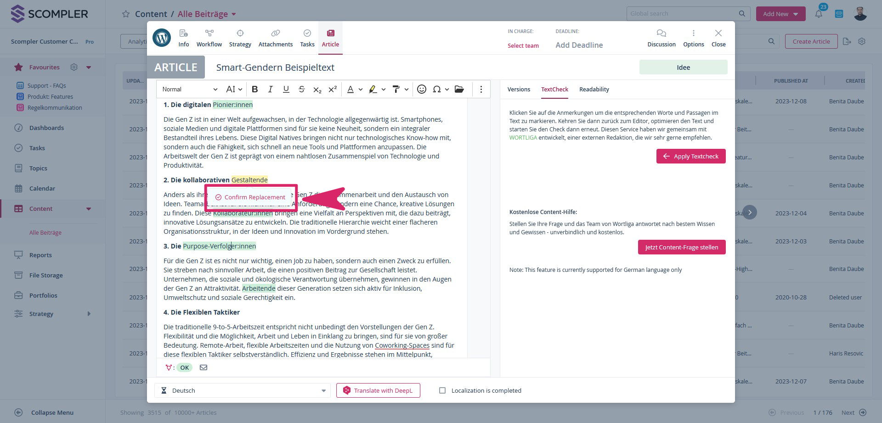Click the envelope icon below editor
This screenshot has width=882, height=423.
204,367
